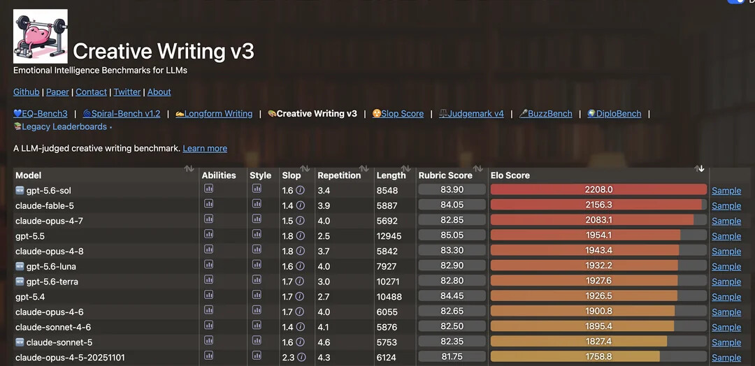The width and height of the screenshot is (755, 366).
Task: Open Style chart for gpt-5.5
Action: [x=257, y=234]
